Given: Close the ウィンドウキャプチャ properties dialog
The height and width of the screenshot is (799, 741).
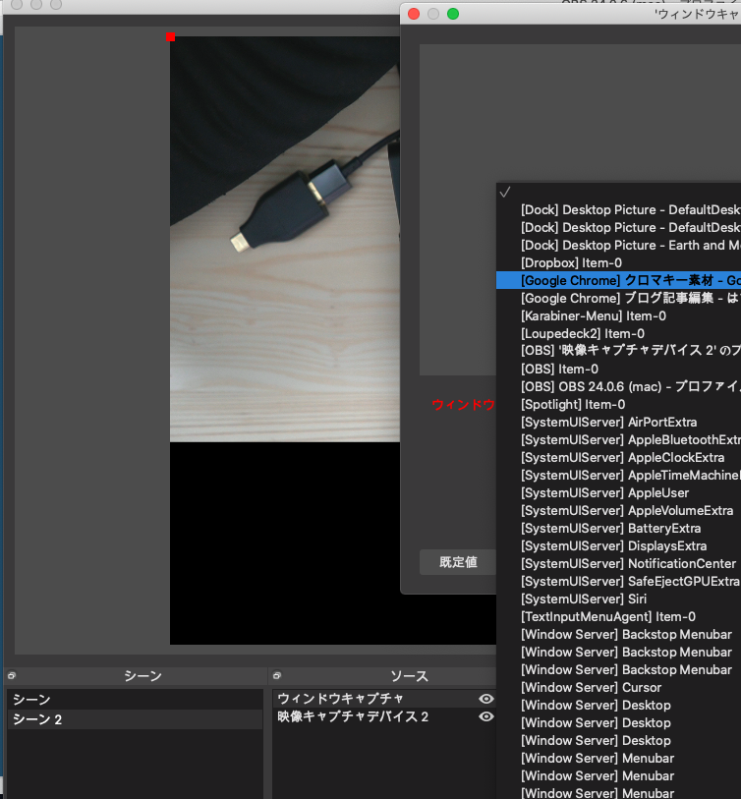Looking at the screenshot, I should 414,14.
